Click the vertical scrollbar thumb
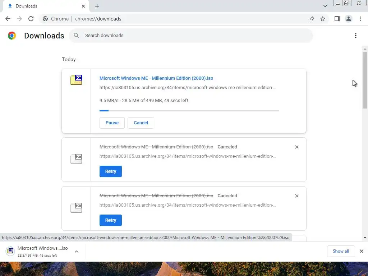The width and height of the screenshot is (368, 276). [365, 80]
